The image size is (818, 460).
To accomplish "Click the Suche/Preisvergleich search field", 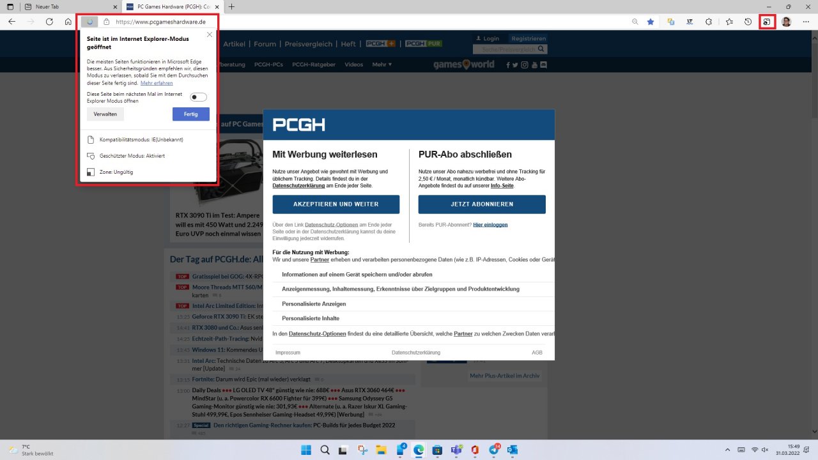I will pyautogui.click(x=510, y=49).
